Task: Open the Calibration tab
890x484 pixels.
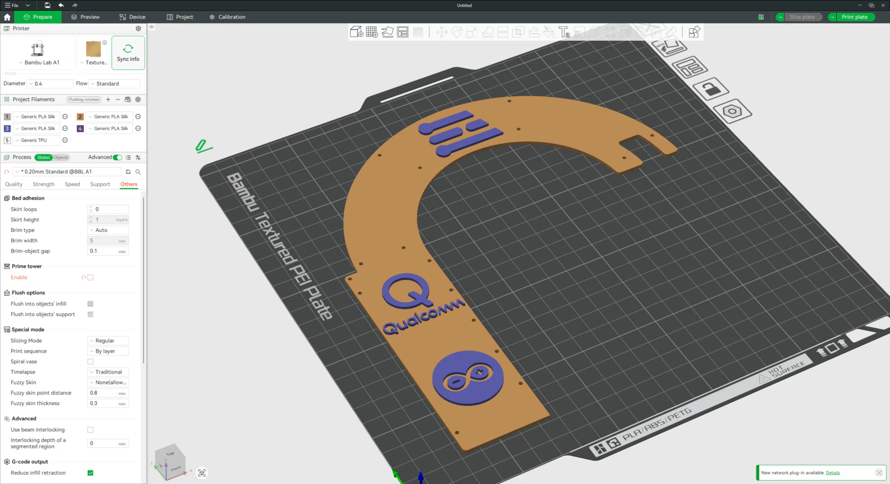Action: point(228,17)
